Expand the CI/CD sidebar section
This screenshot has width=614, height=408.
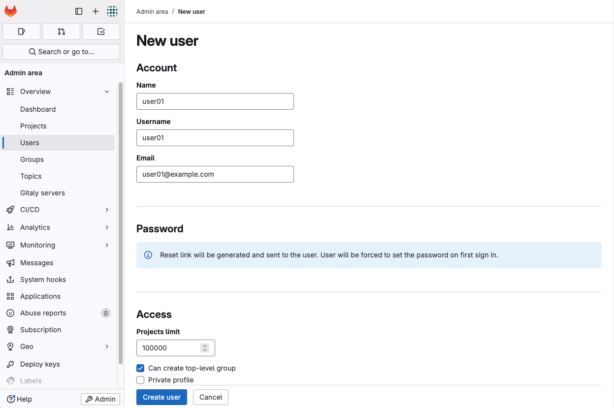point(107,210)
